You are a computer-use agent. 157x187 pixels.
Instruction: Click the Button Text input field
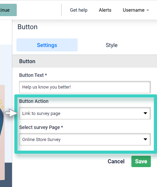85,87
